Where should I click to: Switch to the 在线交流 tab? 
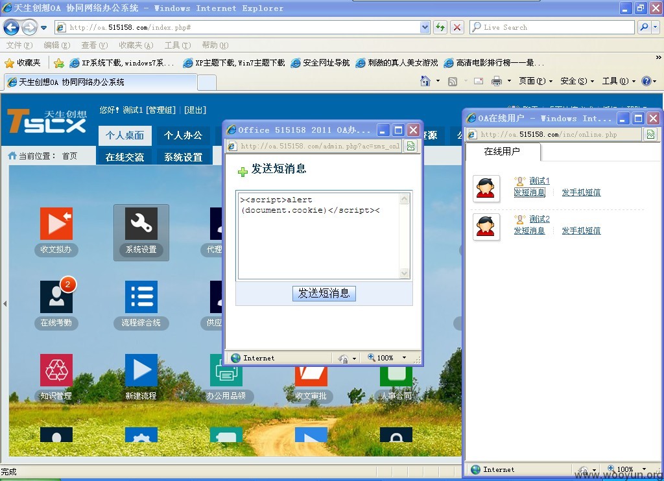pyautogui.click(x=125, y=157)
